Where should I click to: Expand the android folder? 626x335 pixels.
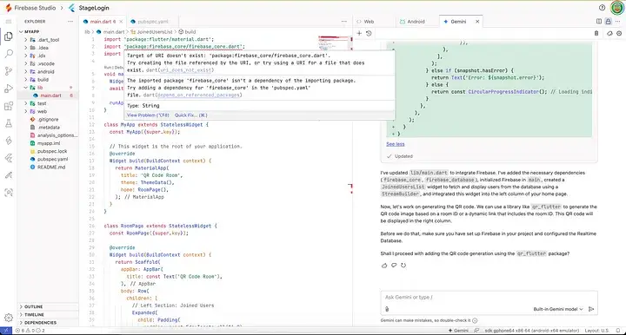coord(48,72)
